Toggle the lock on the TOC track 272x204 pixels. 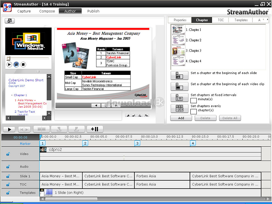pyautogui.click(x=8, y=184)
